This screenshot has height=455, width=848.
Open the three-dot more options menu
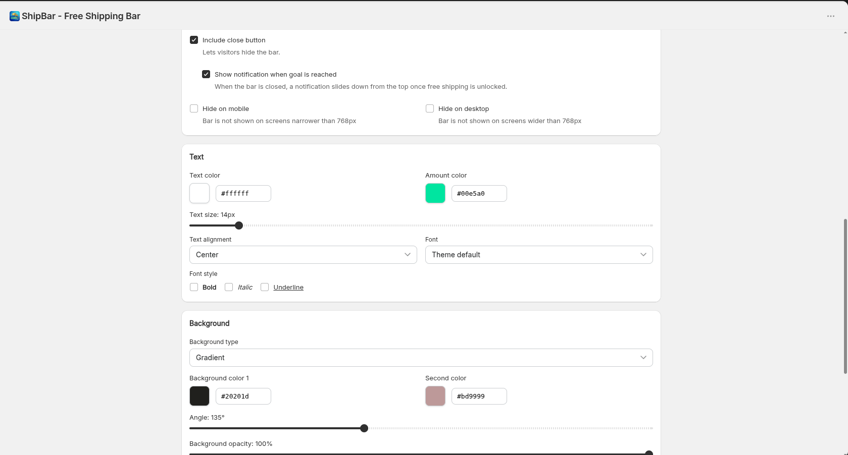[x=831, y=16]
